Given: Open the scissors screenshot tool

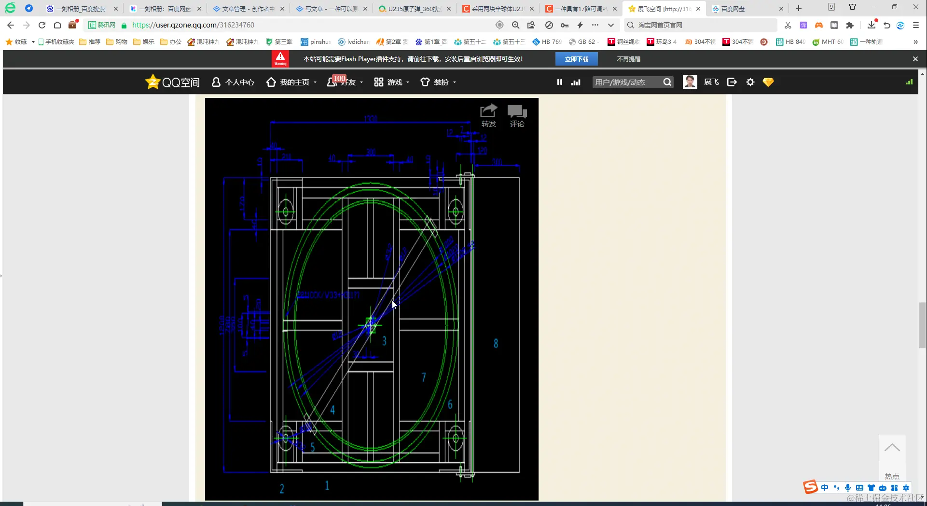Looking at the screenshot, I should (x=788, y=25).
